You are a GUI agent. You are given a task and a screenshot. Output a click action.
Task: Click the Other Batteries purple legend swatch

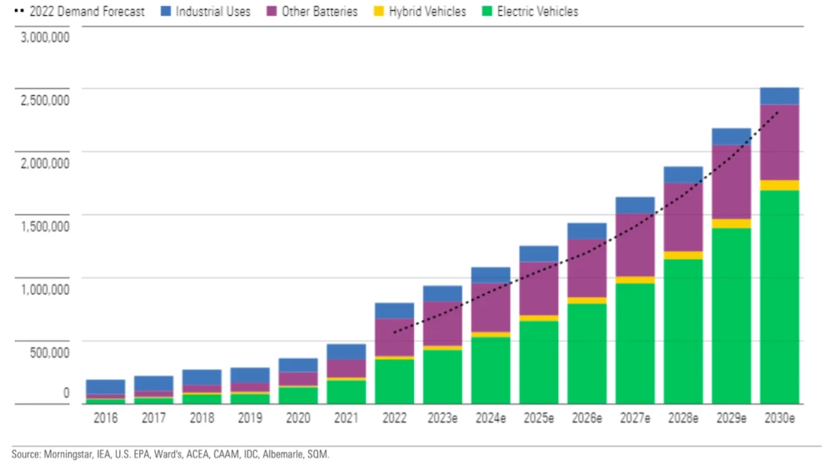click(x=272, y=11)
